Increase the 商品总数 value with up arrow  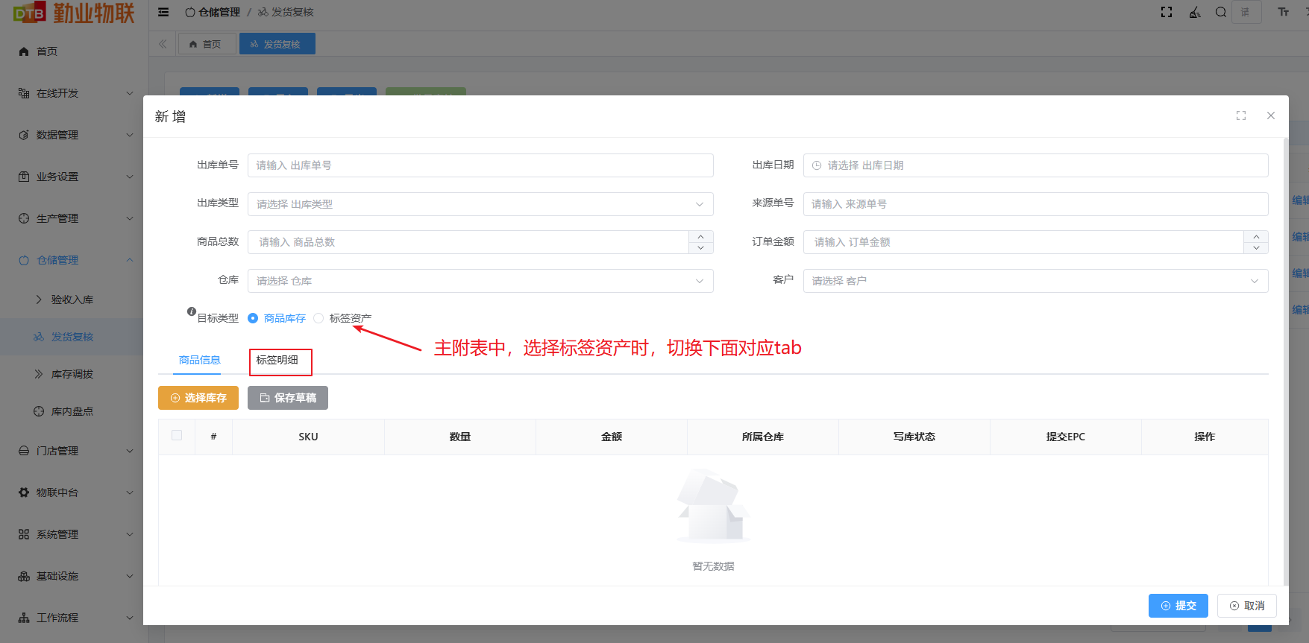[700, 237]
